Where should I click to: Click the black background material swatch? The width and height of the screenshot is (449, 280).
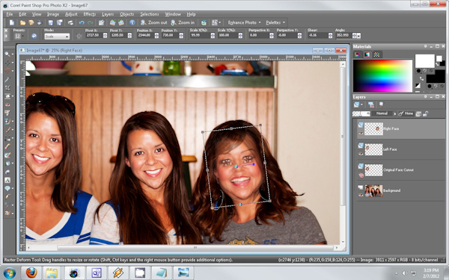(x=436, y=78)
